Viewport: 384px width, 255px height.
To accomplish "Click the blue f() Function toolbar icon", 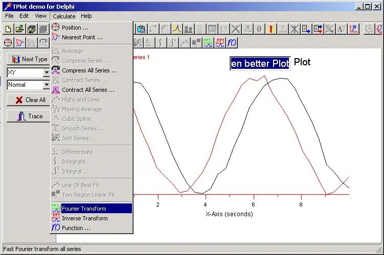I will (x=232, y=43).
